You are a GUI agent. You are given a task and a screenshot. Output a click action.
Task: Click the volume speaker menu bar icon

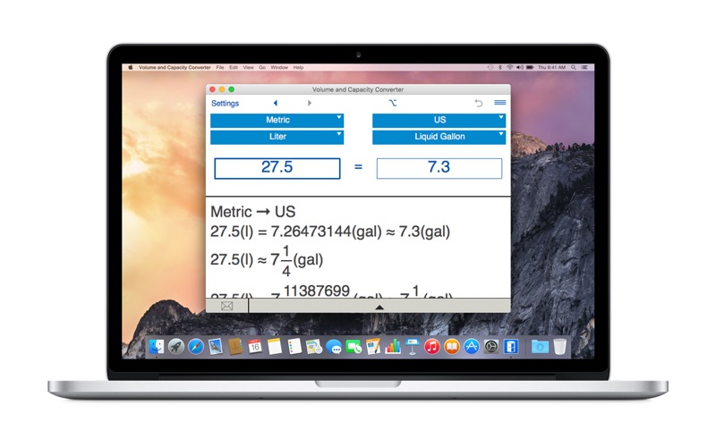click(x=520, y=68)
